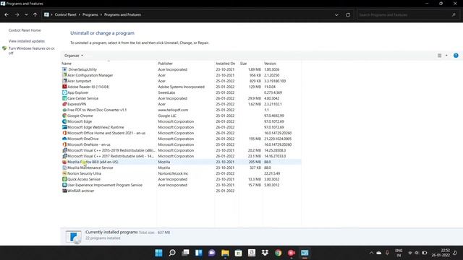Open Dropbox from the taskbar
Viewport: 463px width, 260px height.
tap(265, 253)
